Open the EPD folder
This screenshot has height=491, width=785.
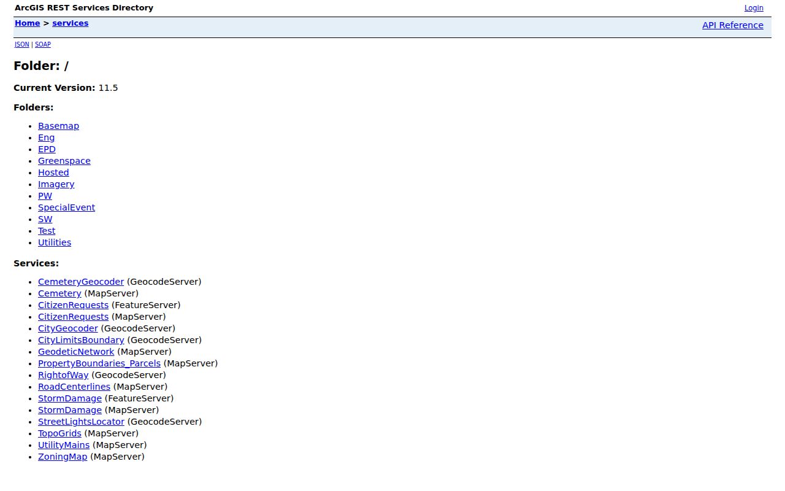coord(47,149)
